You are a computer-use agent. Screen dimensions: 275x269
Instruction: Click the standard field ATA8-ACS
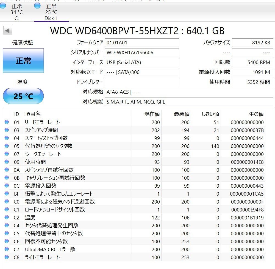tap(189, 92)
